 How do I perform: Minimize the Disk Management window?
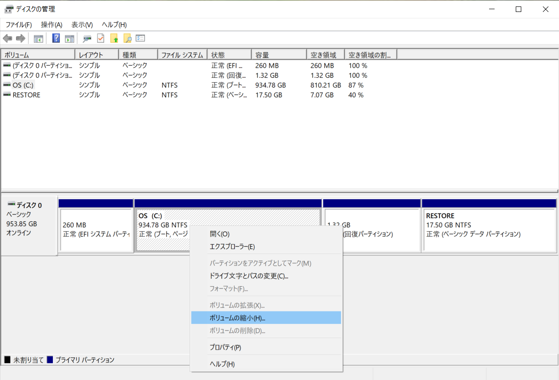coord(492,9)
